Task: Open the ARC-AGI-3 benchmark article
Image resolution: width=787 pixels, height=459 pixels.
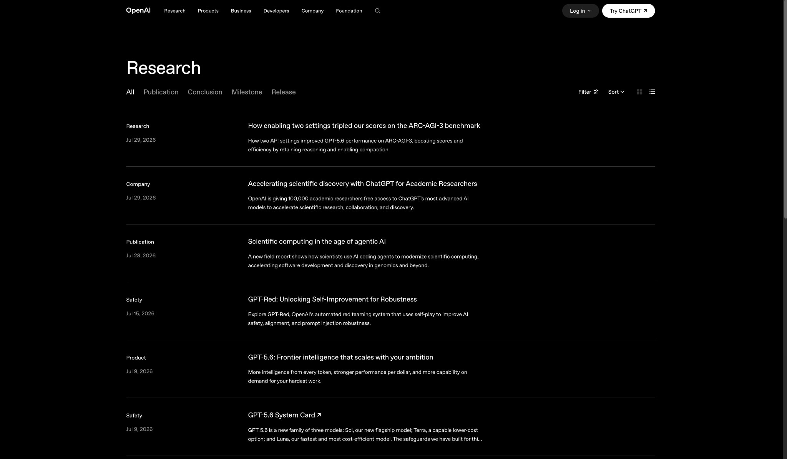Action: 364,126
